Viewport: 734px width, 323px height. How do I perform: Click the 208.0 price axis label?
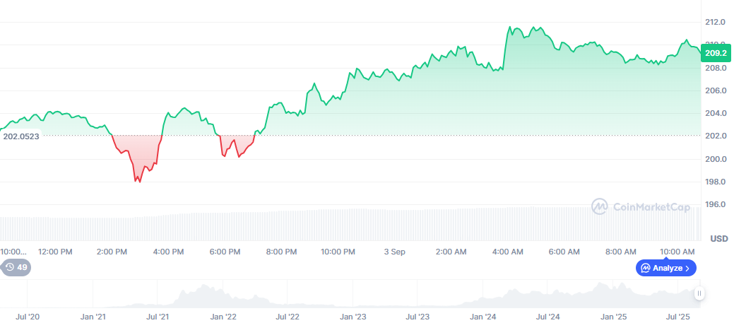click(716, 69)
